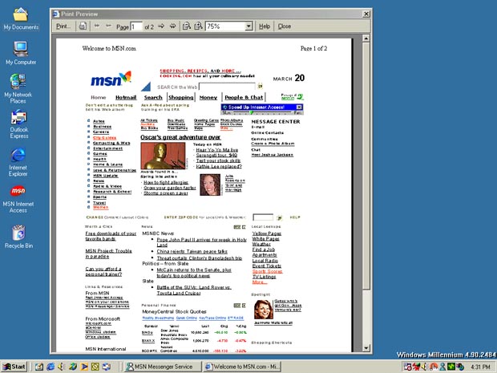Select Recycle Bin desktop icon

tap(18, 237)
